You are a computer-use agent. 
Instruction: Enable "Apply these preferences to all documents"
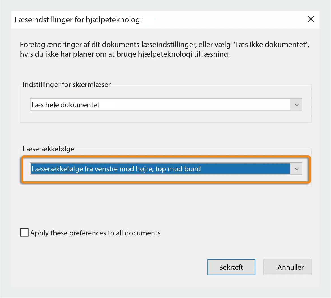coord(24,233)
